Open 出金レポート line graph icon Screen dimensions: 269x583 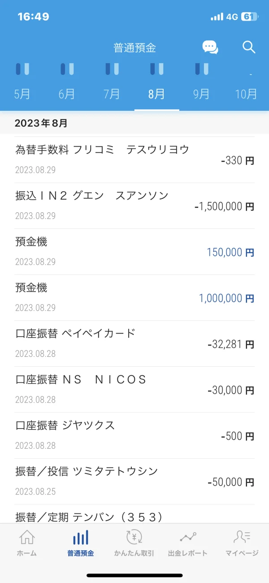(x=188, y=537)
